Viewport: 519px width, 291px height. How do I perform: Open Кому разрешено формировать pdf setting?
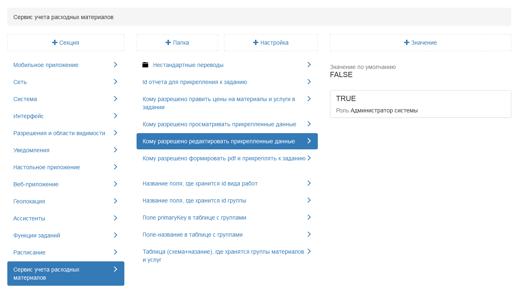[x=224, y=158]
